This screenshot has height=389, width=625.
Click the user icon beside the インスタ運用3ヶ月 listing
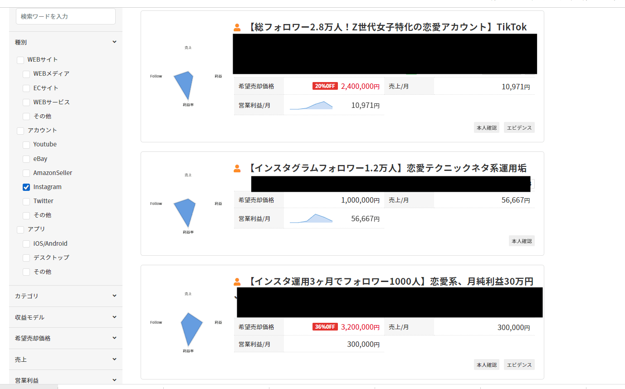[237, 282]
